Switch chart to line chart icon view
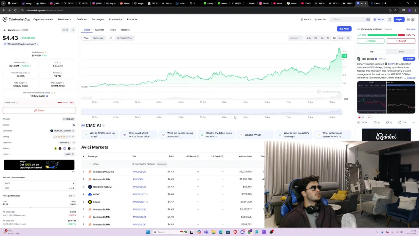 pyautogui.click(x=111, y=38)
